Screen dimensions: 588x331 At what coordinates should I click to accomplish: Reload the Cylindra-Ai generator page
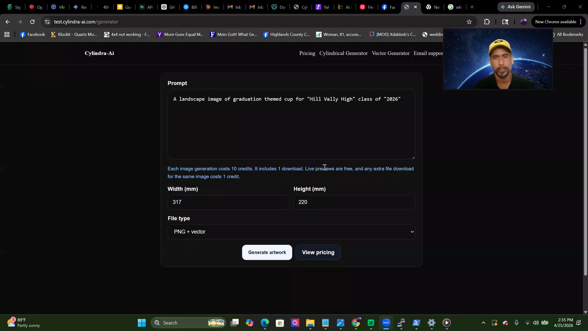tap(32, 22)
